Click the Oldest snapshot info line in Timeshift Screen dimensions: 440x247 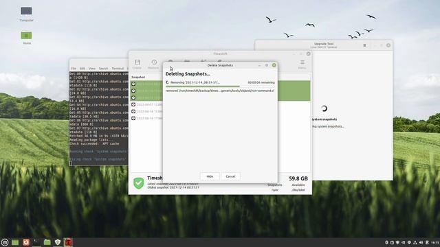[173, 187]
